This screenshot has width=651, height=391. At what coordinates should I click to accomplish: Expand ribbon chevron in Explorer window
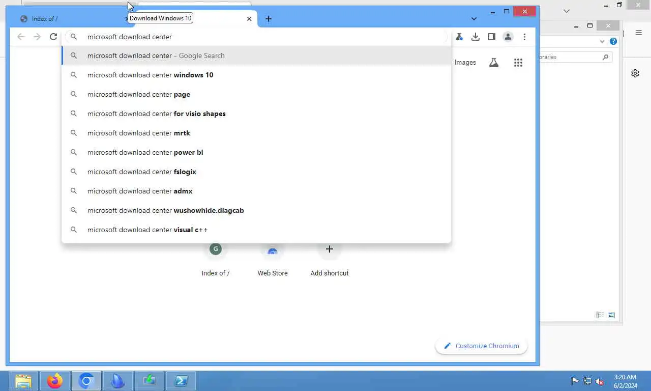(603, 42)
